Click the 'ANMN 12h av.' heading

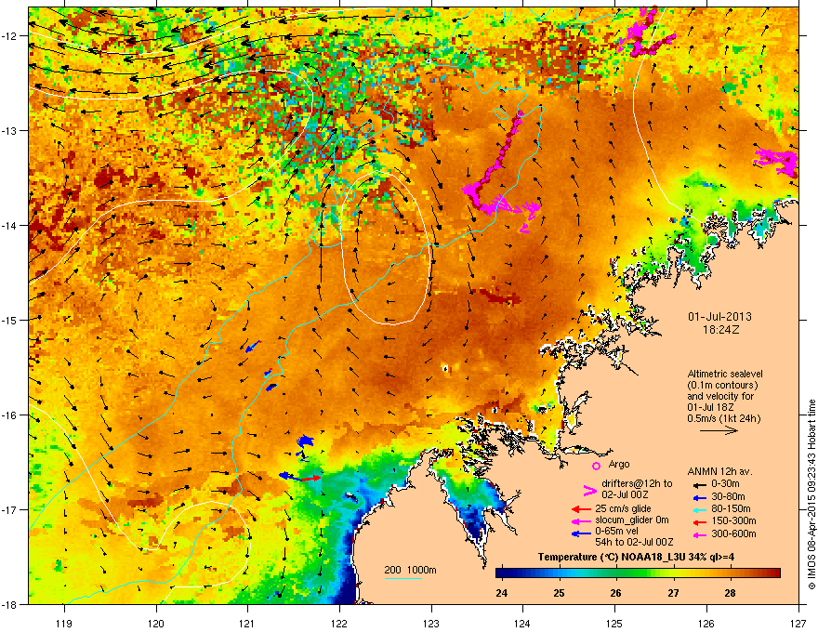coord(719,471)
